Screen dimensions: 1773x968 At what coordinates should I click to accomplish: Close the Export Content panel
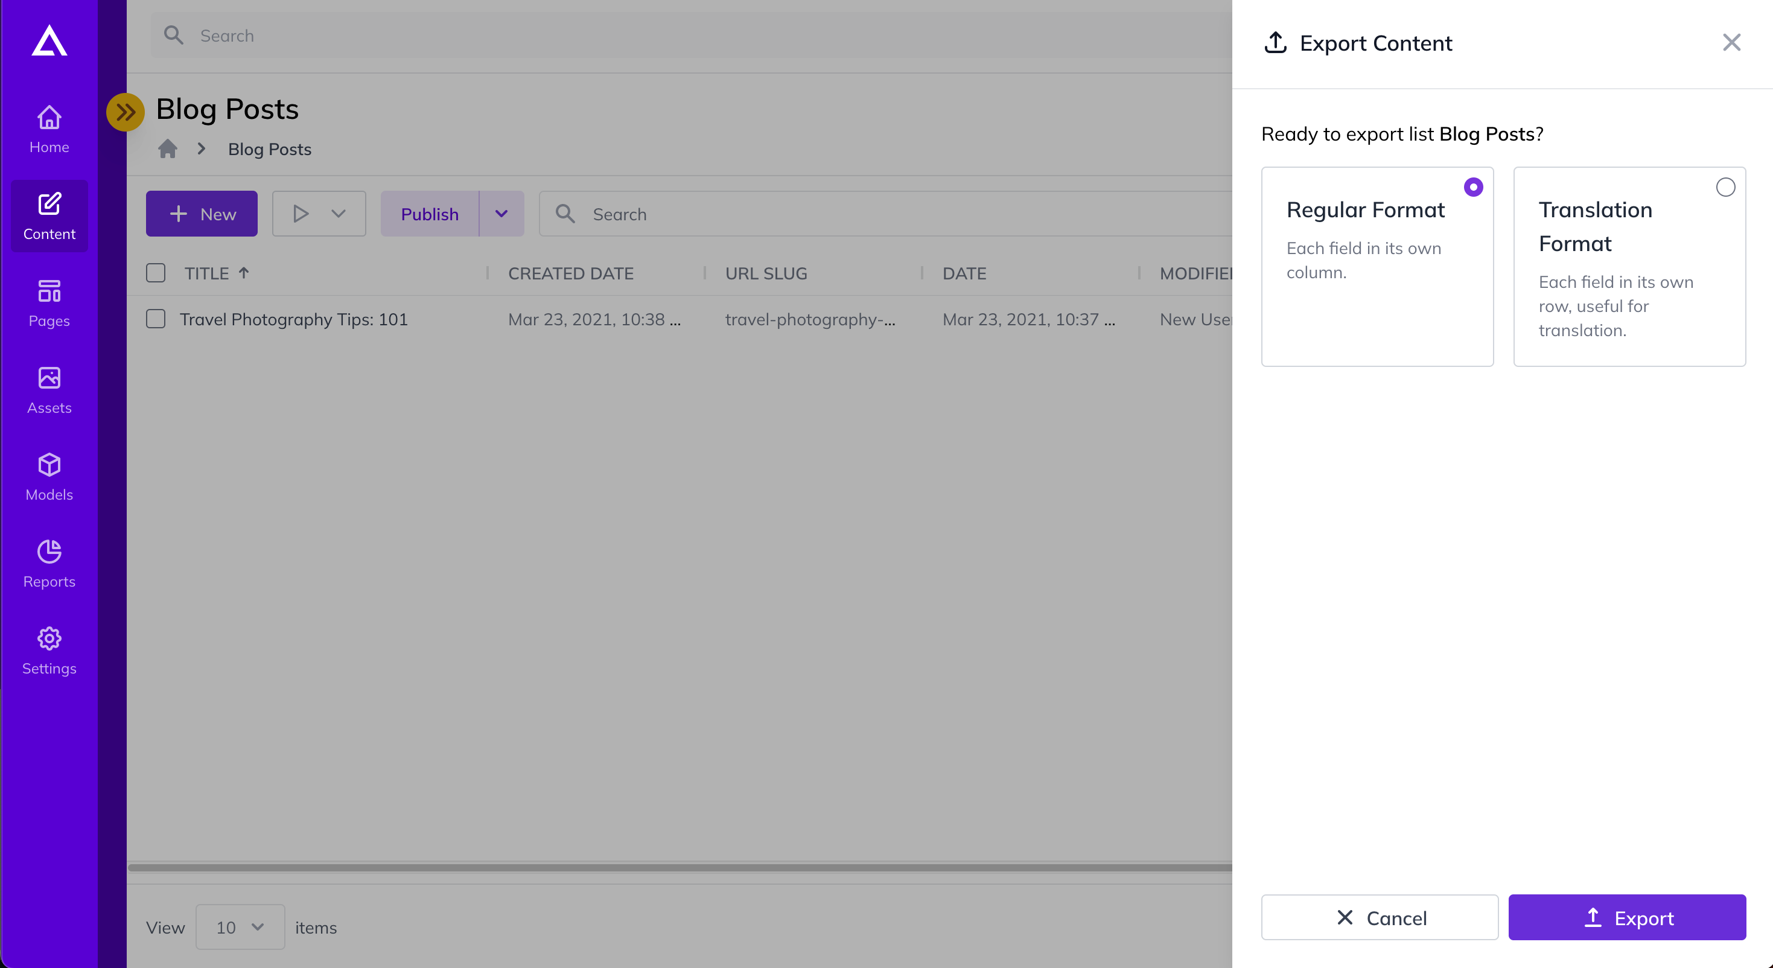(x=1731, y=43)
